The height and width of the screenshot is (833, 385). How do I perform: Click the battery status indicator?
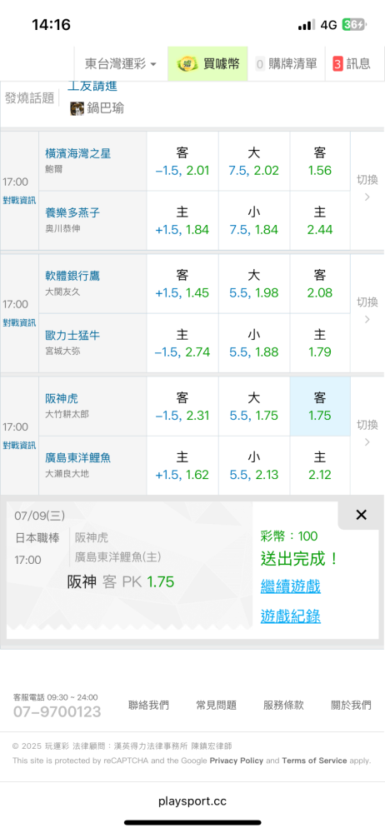pyautogui.click(x=354, y=25)
